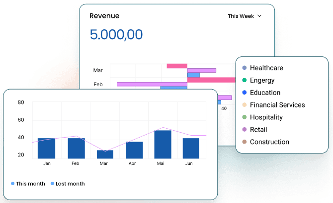Select the Healthcare legend dot
The width and height of the screenshot is (333, 203).
pyautogui.click(x=244, y=68)
